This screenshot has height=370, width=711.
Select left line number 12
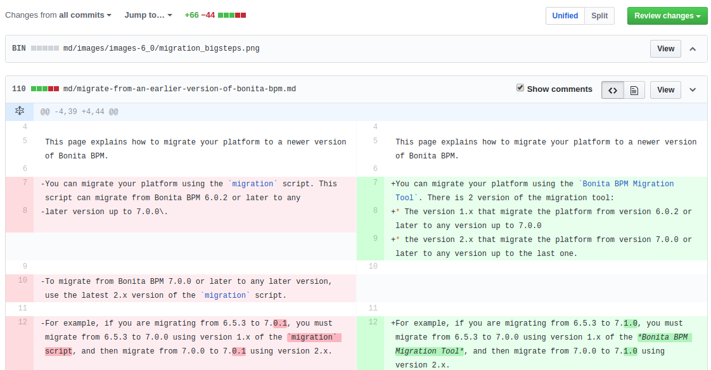pos(23,322)
